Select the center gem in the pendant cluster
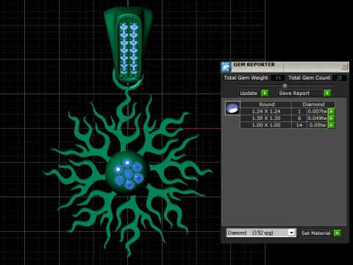This screenshot has height=265, width=353. coord(128,174)
